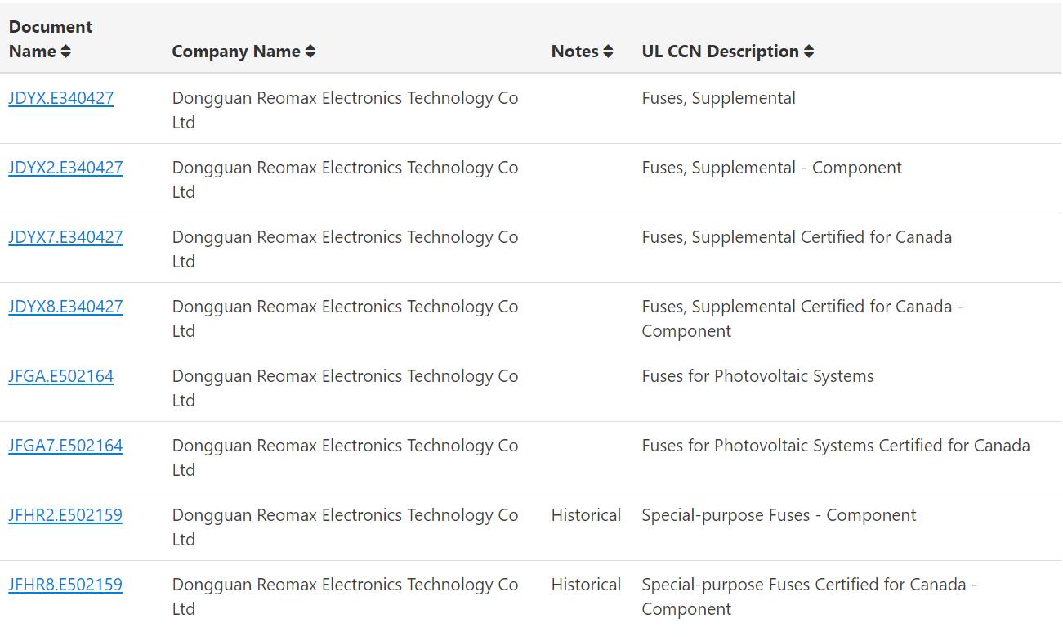Open document JDYX.E340427

pyautogui.click(x=61, y=98)
